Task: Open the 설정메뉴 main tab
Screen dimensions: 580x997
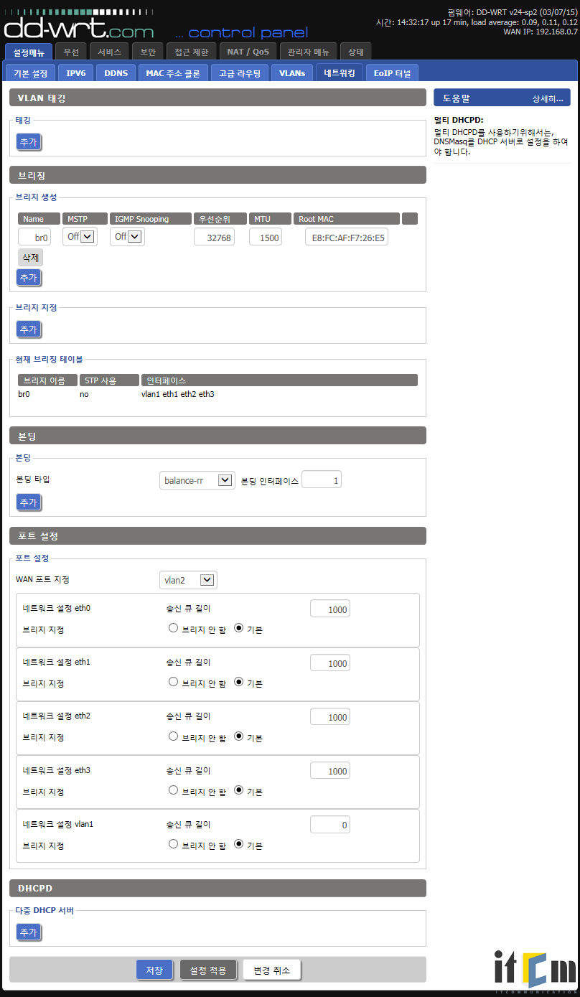Action: [29, 52]
